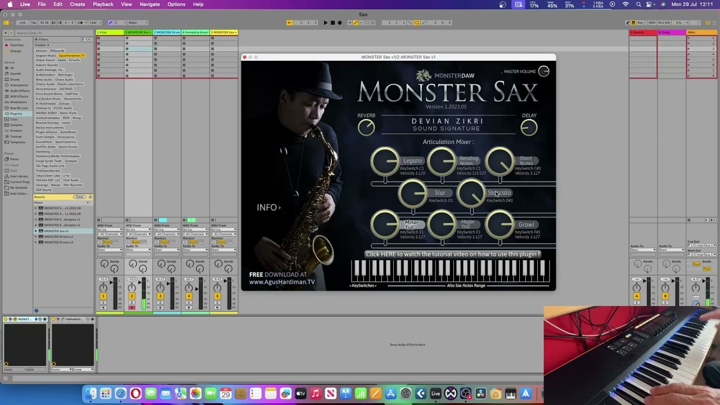Open the View menu
This screenshot has height=405, width=720.
127,4
